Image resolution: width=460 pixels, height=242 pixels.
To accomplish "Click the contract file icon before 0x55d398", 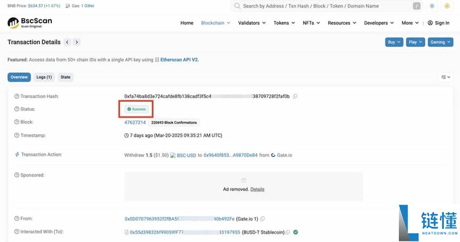I will coord(127,232).
